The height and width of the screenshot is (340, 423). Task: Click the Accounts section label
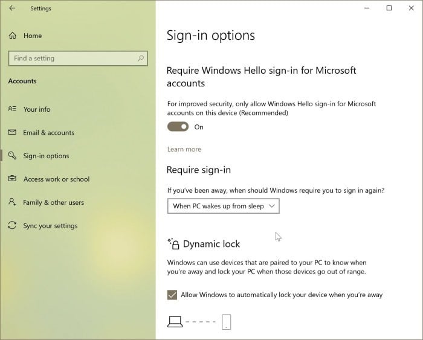click(22, 81)
